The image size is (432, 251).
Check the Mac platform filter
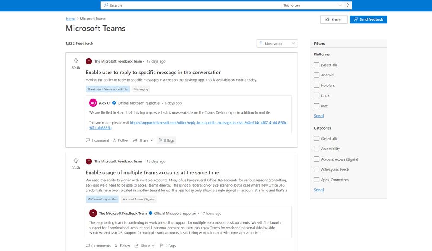coord(317,106)
